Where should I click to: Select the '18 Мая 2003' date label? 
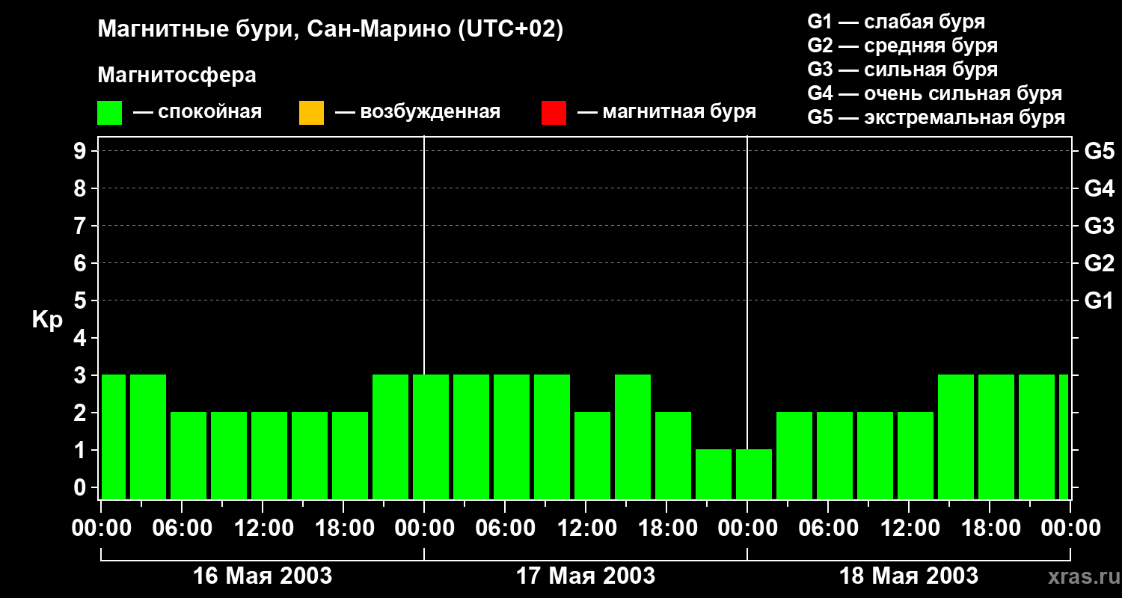pos(909,576)
